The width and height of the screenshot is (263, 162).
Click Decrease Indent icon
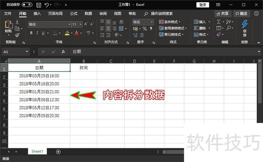[102, 35]
